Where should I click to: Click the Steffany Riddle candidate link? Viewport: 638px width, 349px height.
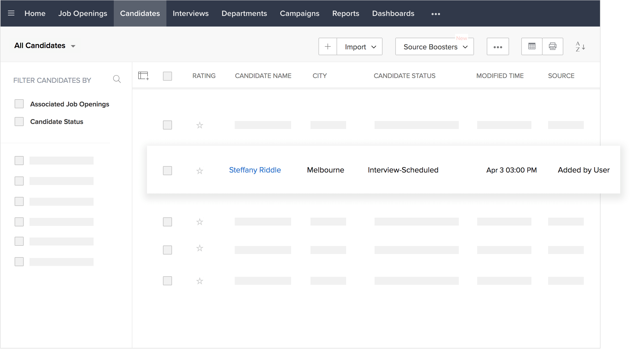click(255, 170)
